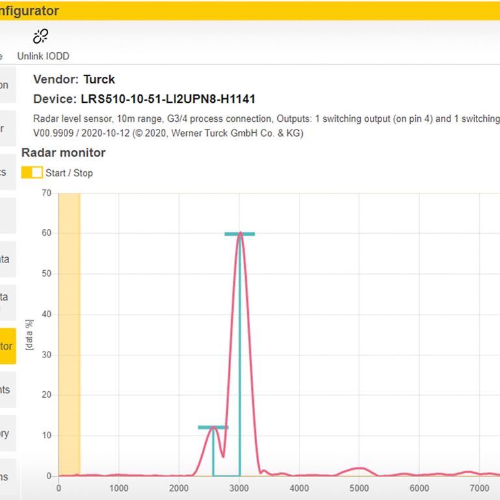Open the sidebar tab ending in "ry"
This screenshot has height=500, width=500.
click(7, 434)
